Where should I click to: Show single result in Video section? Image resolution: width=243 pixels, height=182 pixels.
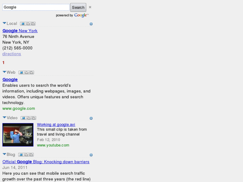[x=23, y=118]
